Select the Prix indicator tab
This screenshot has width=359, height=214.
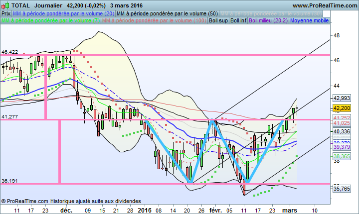pyautogui.click(x=6, y=13)
